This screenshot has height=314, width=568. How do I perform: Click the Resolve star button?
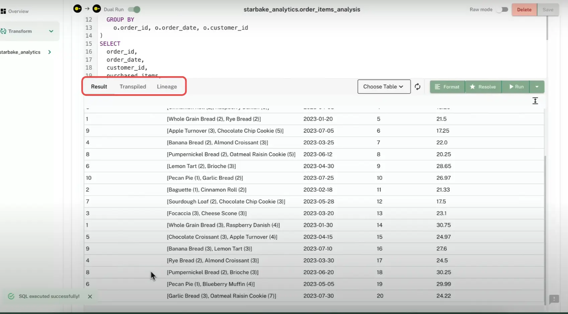pos(483,87)
